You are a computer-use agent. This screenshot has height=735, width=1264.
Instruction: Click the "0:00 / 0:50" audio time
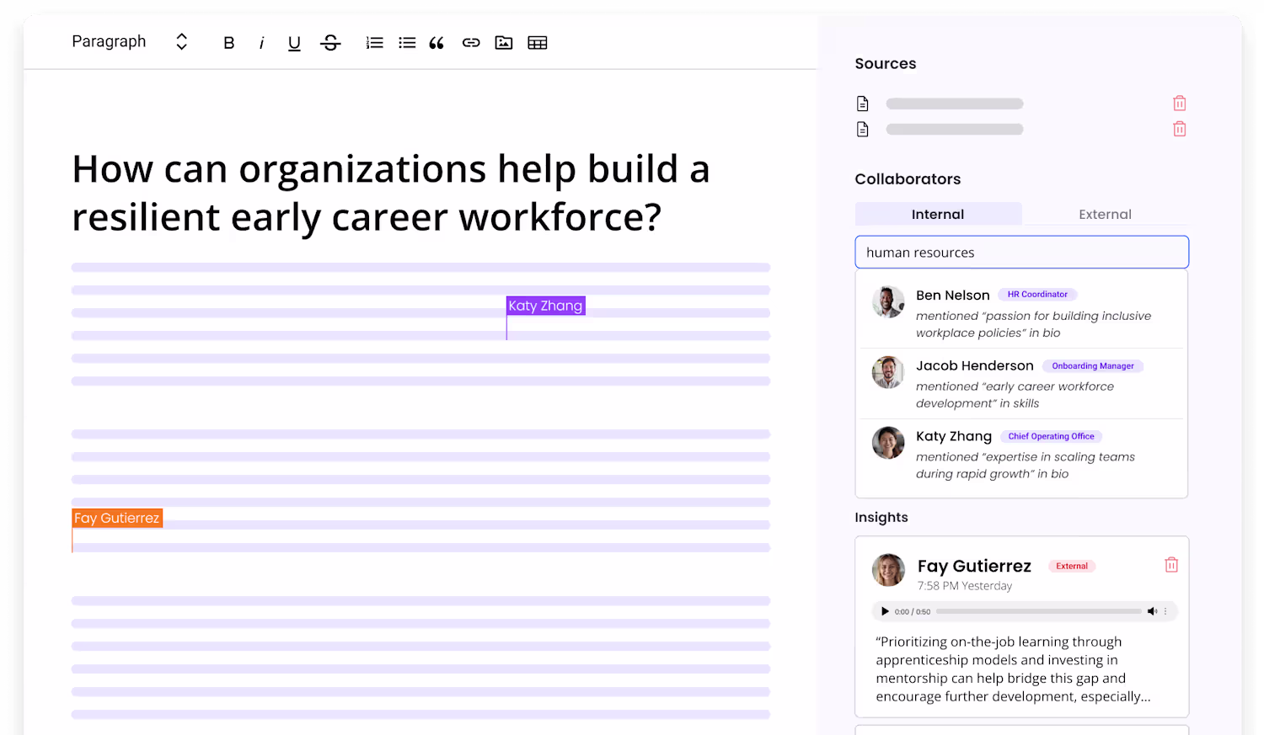click(x=913, y=612)
